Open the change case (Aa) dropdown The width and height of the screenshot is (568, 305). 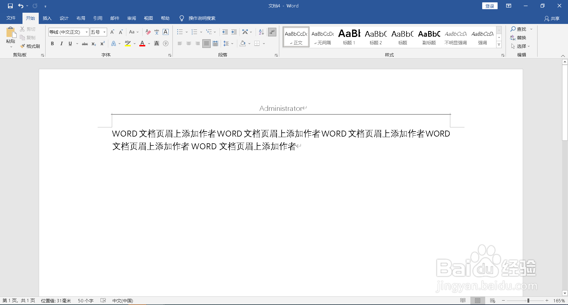134,32
